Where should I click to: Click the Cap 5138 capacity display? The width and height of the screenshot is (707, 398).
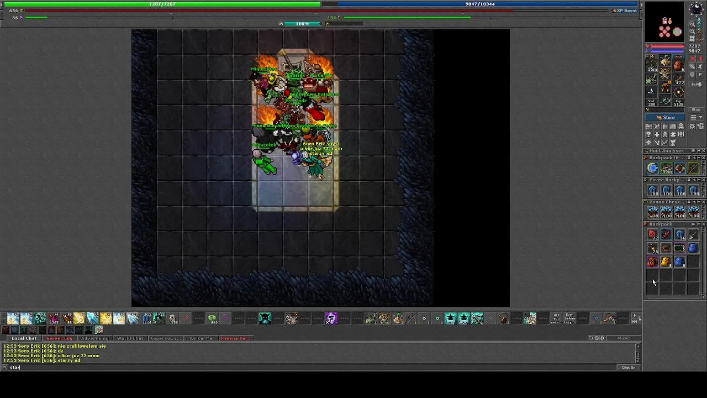pyautogui.click(x=678, y=103)
